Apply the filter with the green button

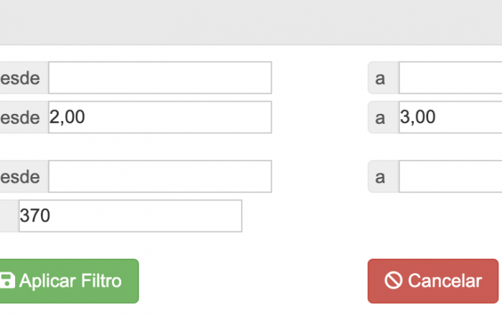click(x=69, y=281)
